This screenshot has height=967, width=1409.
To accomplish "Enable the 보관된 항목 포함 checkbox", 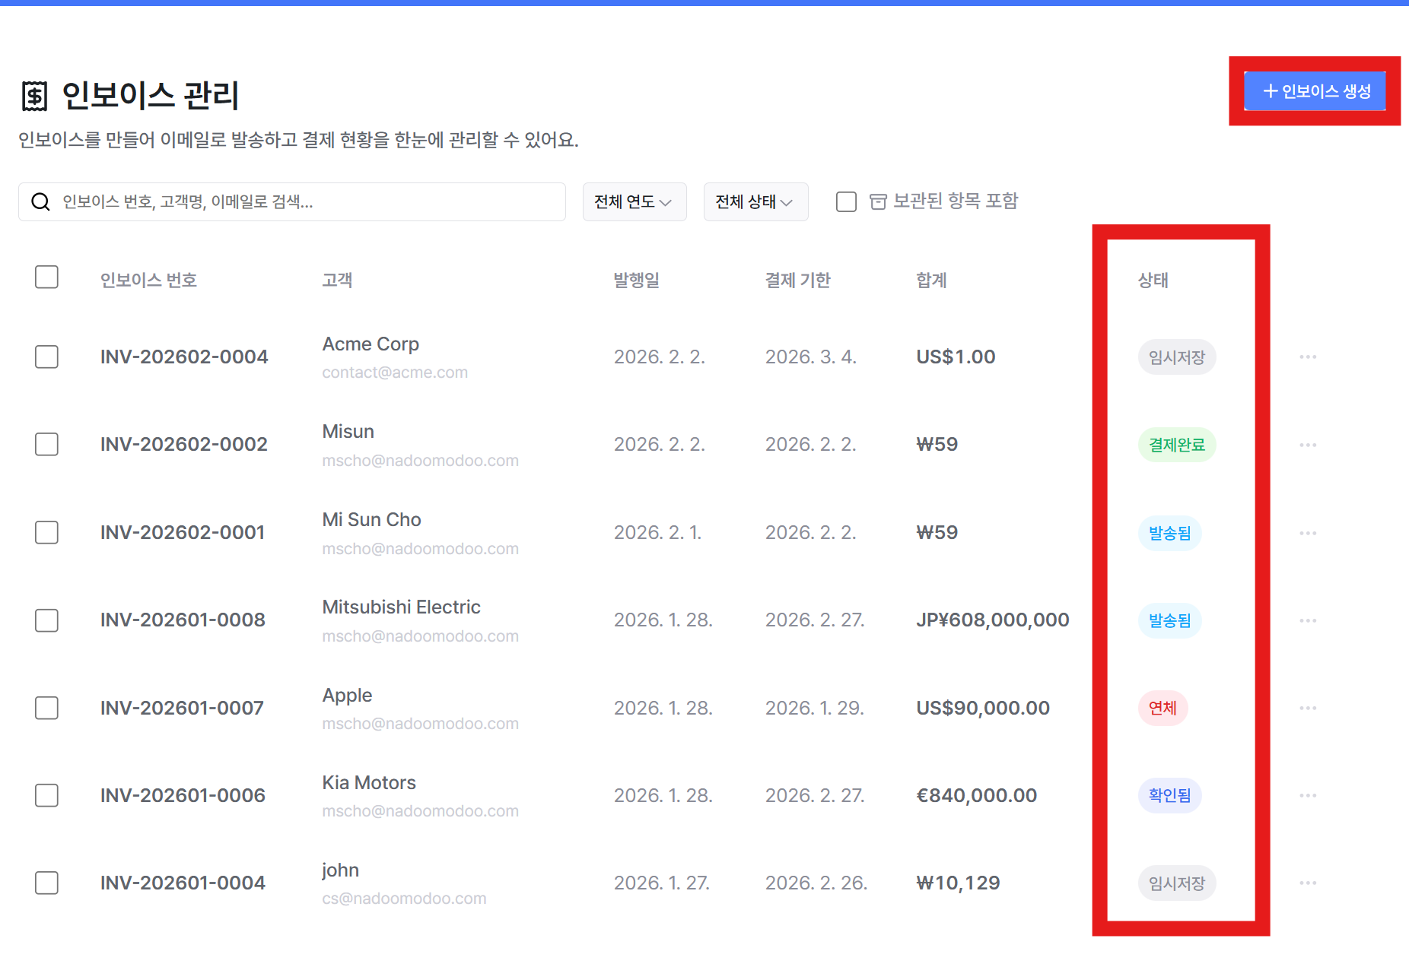I will pos(845,201).
